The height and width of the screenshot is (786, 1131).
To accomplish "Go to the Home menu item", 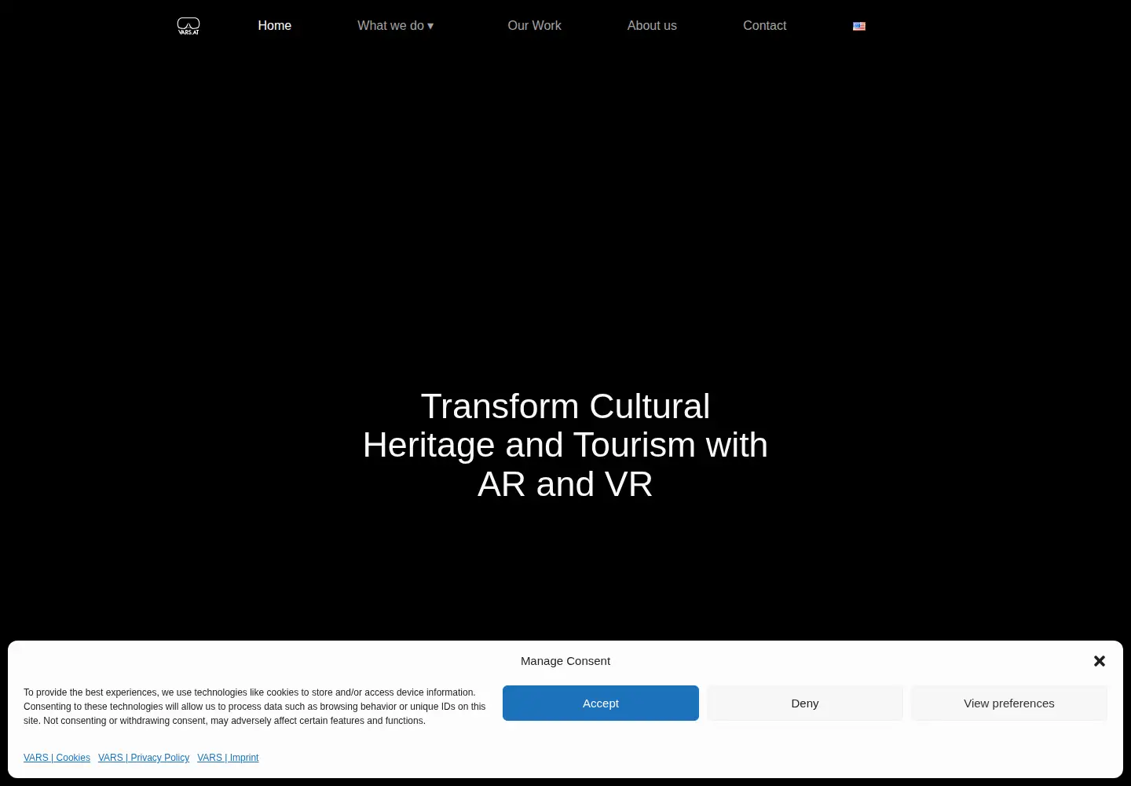I will [x=275, y=26].
